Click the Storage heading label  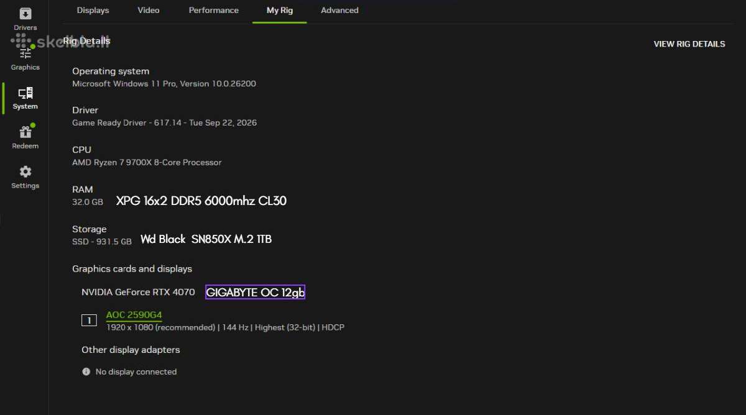tap(89, 229)
